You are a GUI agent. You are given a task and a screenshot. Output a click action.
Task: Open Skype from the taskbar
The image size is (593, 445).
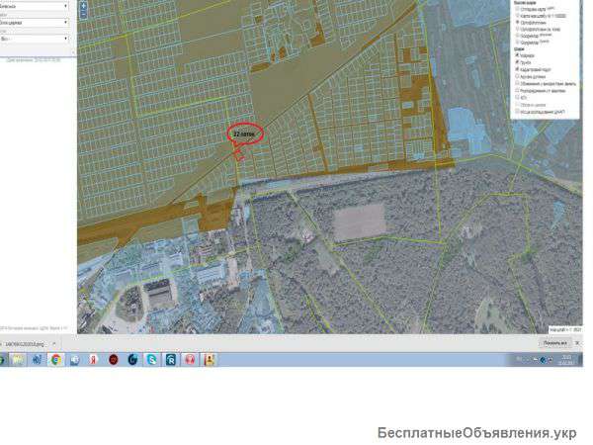151,360
